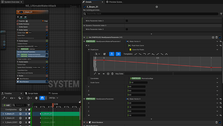Open the Preview Scene tab
Image resolution: width=223 pixels, height=126 pixels.
tap(114, 2)
